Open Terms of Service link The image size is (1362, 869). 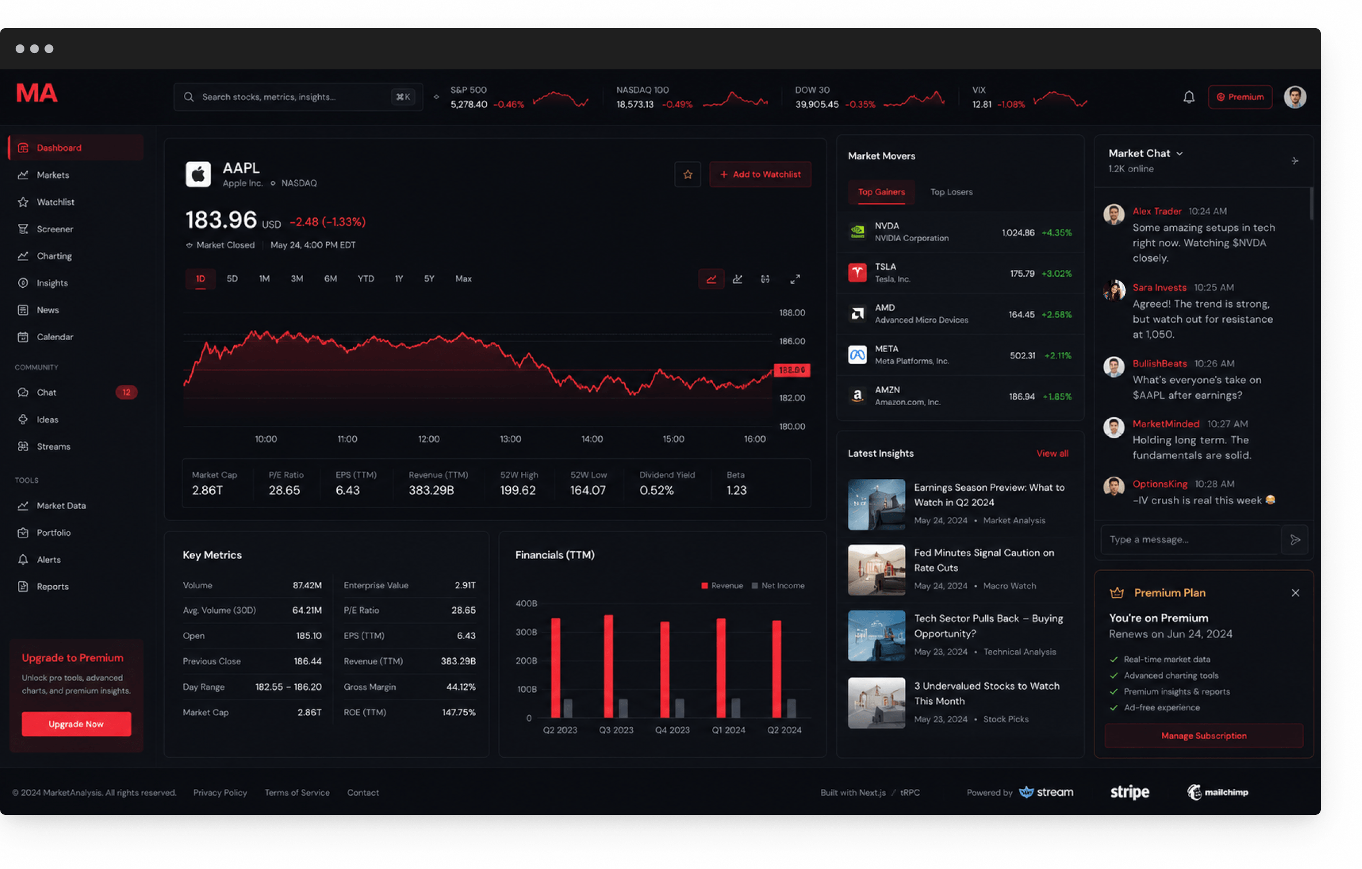pos(297,793)
